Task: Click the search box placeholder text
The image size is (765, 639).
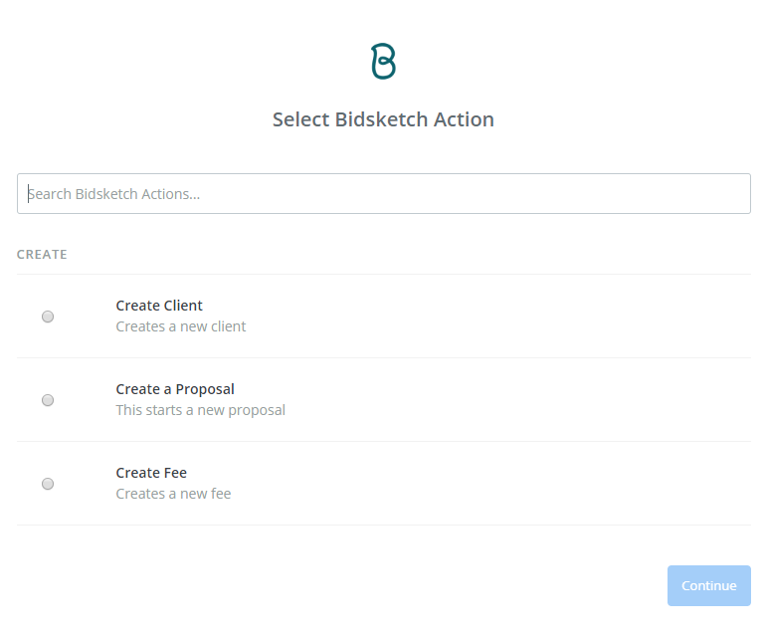Action: (x=114, y=194)
